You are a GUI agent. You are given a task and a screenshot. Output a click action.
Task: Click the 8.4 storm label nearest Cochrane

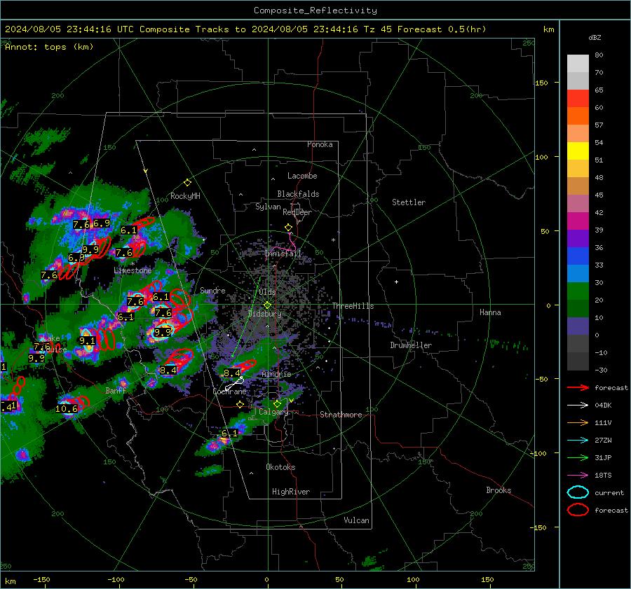[x=232, y=373]
